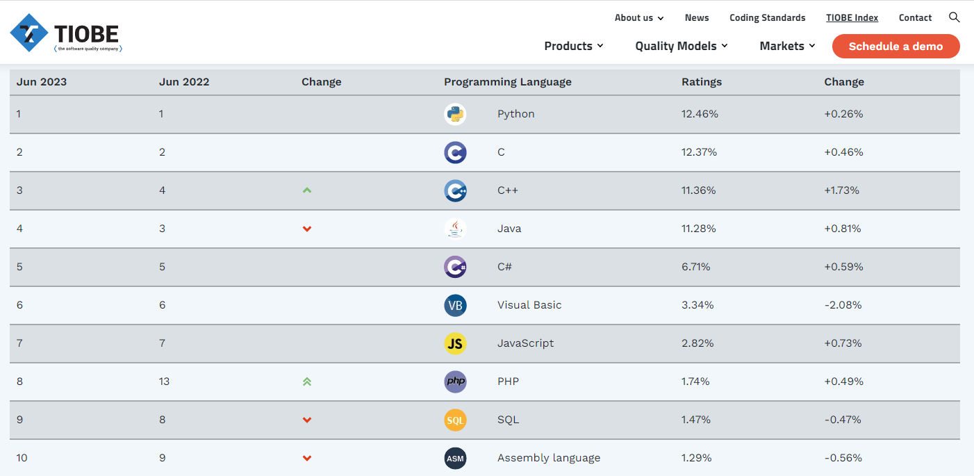Click the C# language icon
Screen dimensions: 974x476
tap(455, 267)
